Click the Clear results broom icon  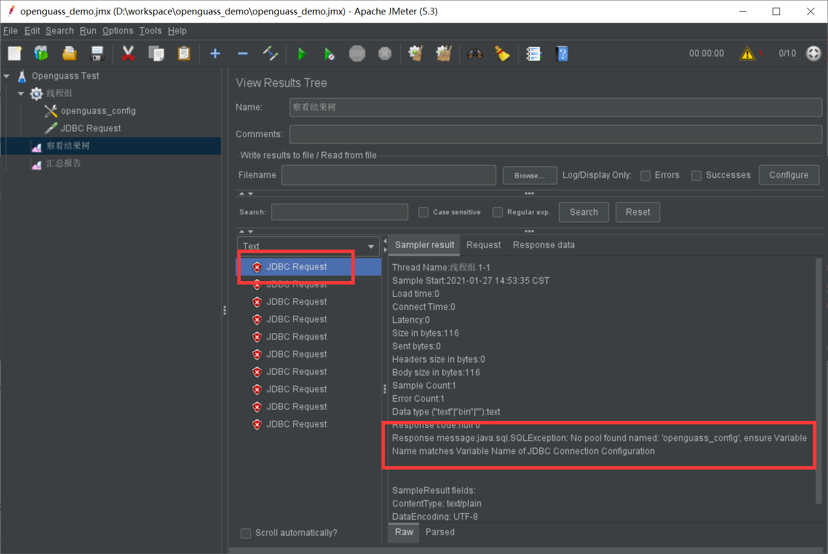[415, 53]
